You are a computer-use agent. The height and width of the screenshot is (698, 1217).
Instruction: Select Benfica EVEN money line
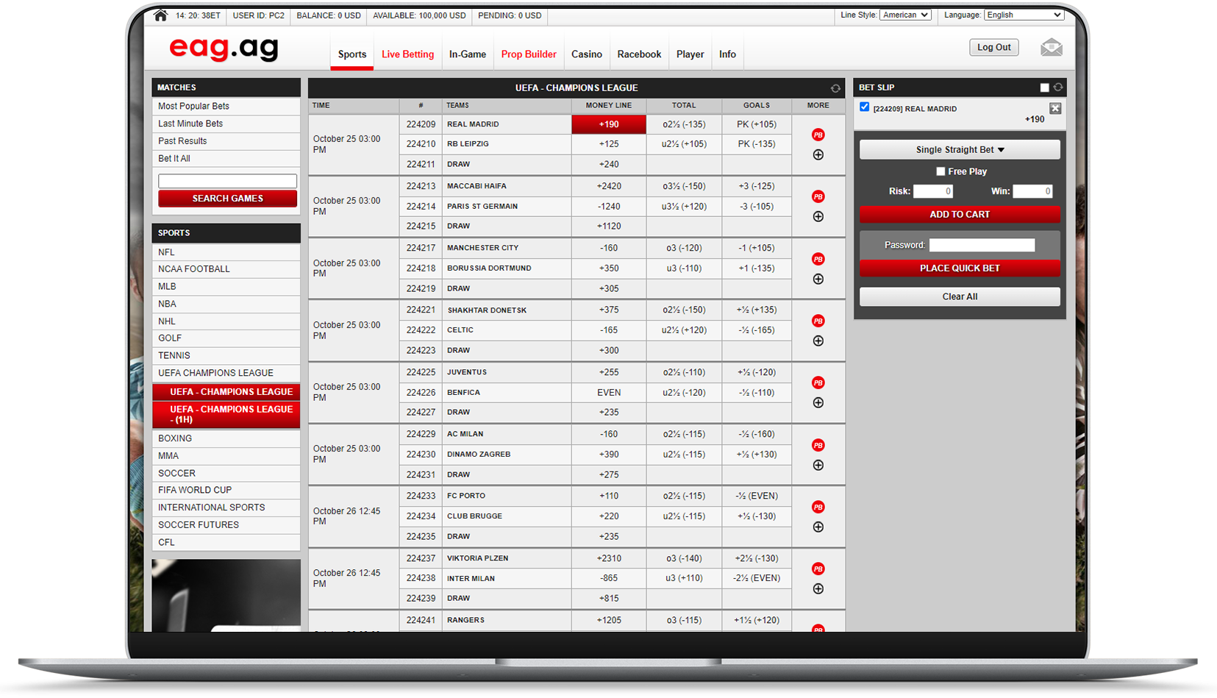[x=609, y=393]
